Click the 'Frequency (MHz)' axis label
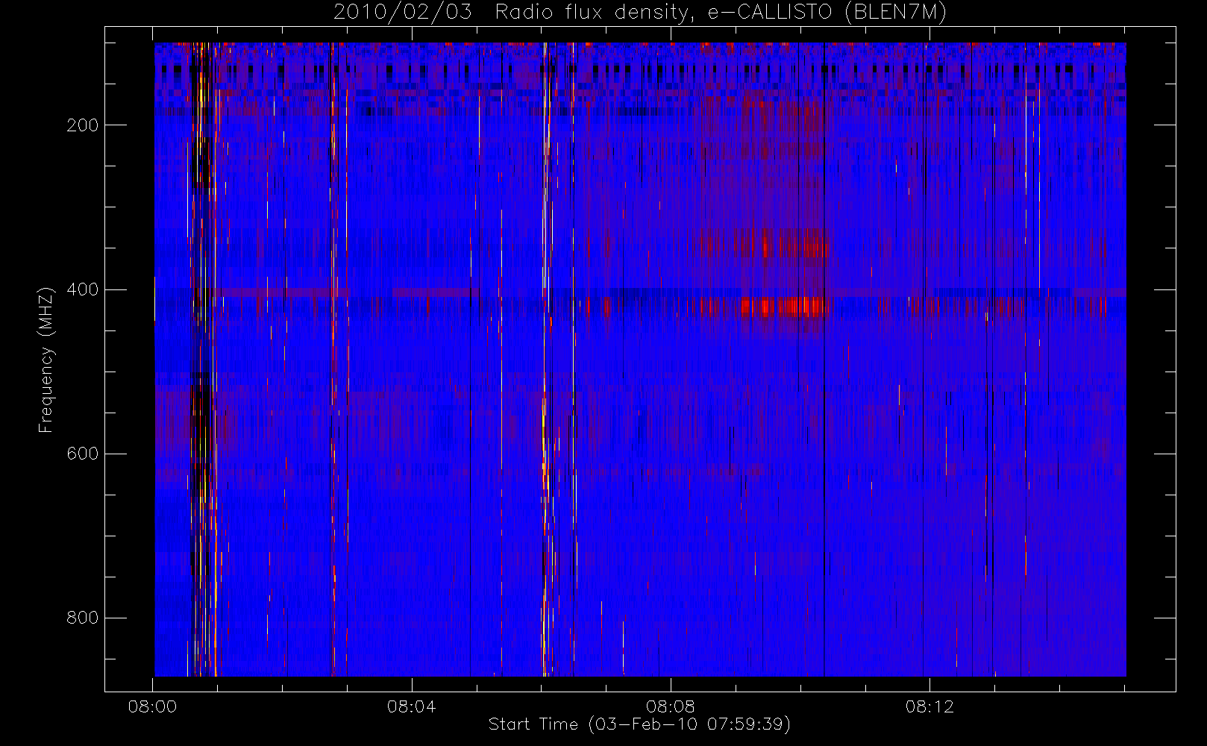This screenshot has height=746, width=1207. click(x=46, y=360)
